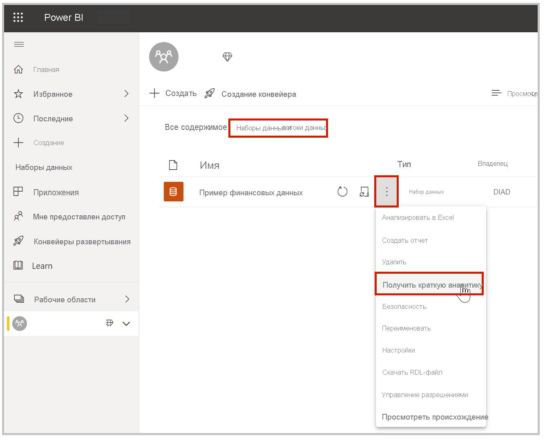Screen dimensions: 545x440
Task: Click the Приложения apps icon
Action: 18,192
